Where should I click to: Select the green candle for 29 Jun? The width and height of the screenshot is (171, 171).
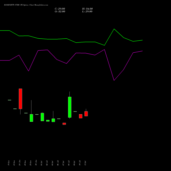(31, 118)
